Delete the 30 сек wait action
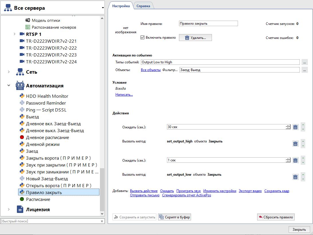 pyautogui.click(x=296, y=127)
